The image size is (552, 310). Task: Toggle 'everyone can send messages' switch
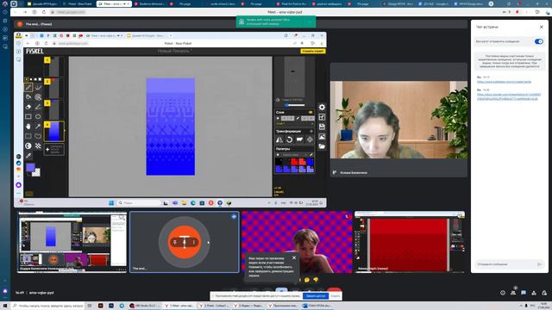tap(538, 41)
